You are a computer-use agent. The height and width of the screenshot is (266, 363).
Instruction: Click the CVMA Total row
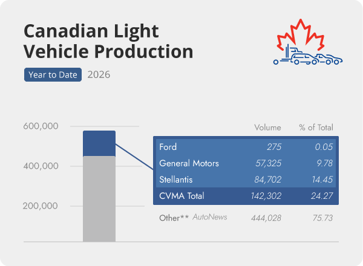coord(246,196)
